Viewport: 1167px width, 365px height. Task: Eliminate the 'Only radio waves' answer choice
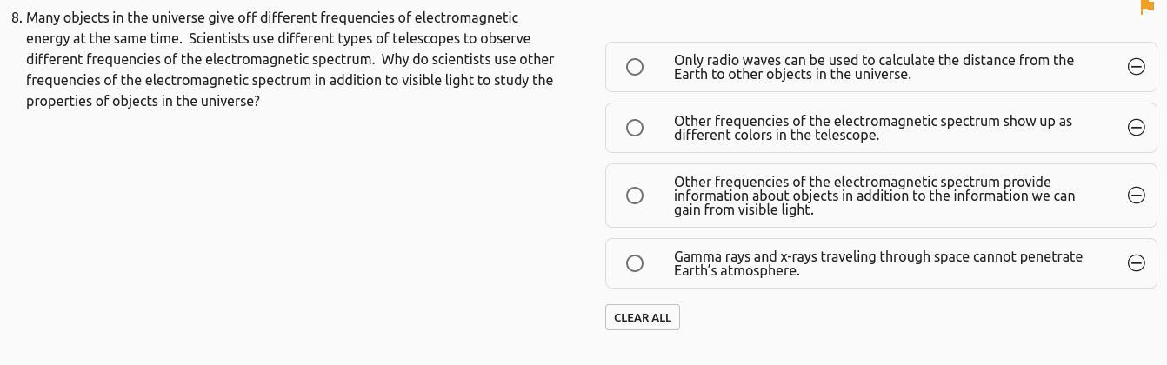pyautogui.click(x=1136, y=67)
